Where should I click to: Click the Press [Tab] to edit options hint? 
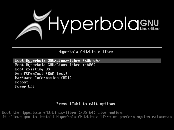click(86, 104)
